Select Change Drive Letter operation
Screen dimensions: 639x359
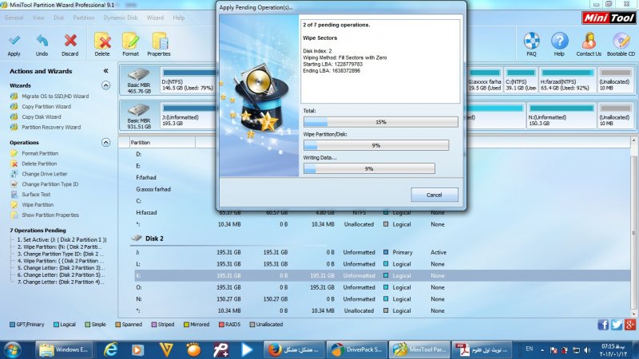point(45,174)
